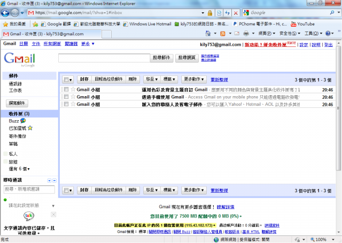Check the import contacts message checkbox

66,104
